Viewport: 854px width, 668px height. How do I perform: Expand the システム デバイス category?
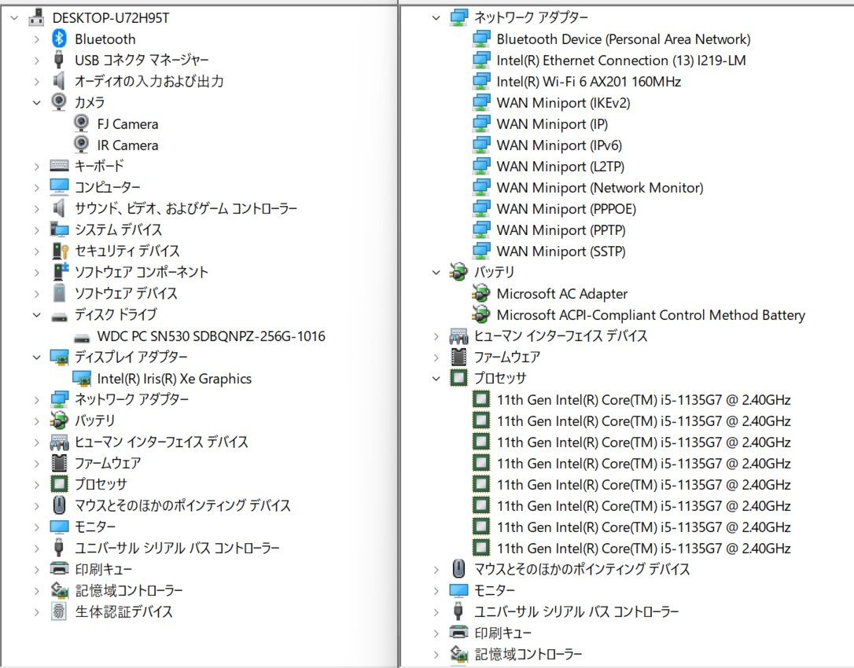tap(36, 229)
